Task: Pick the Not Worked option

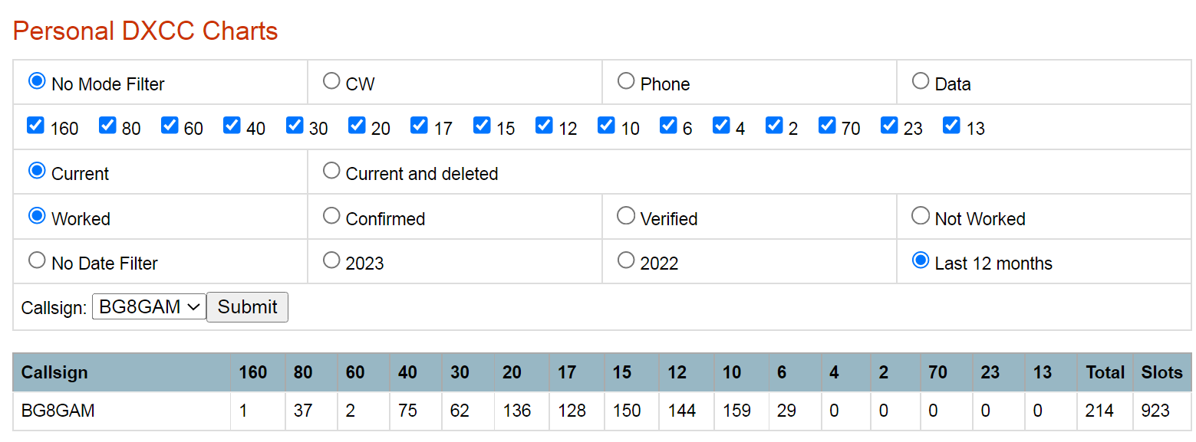Action: (921, 216)
